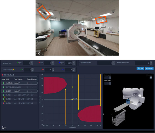Click the red status icon beside SIB_ORL_3arcB
The width and height of the screenshot is (155, 133).
(2, 75)
